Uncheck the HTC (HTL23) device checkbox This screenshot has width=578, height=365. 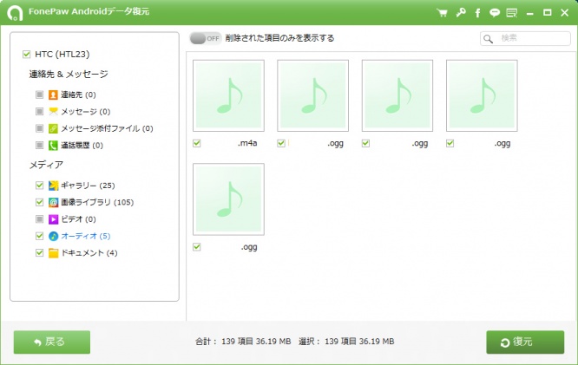pos(27,55)
